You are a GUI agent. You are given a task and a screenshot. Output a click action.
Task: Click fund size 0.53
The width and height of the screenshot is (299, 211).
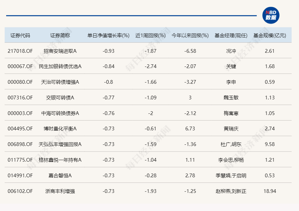click(x=270, y=175)
